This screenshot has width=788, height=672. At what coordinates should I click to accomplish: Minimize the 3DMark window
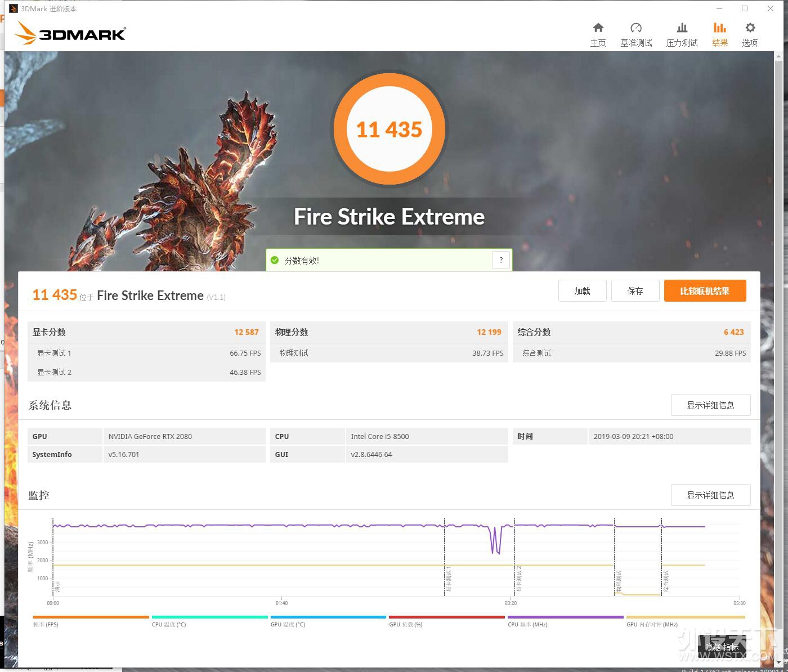719,8
